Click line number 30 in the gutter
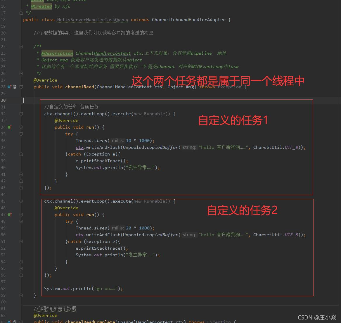341x323 pixels. click(x=3, y=100)
